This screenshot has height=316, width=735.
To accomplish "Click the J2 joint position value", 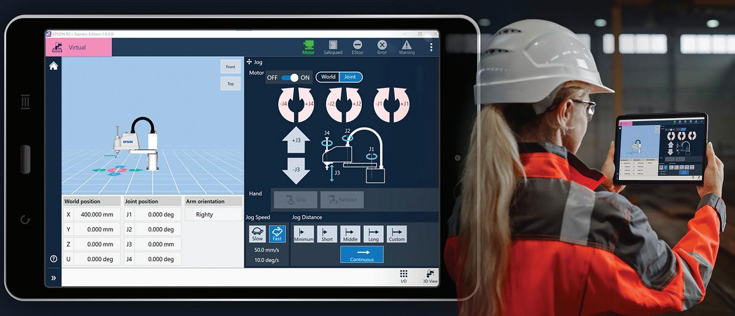I will point(158,229).
